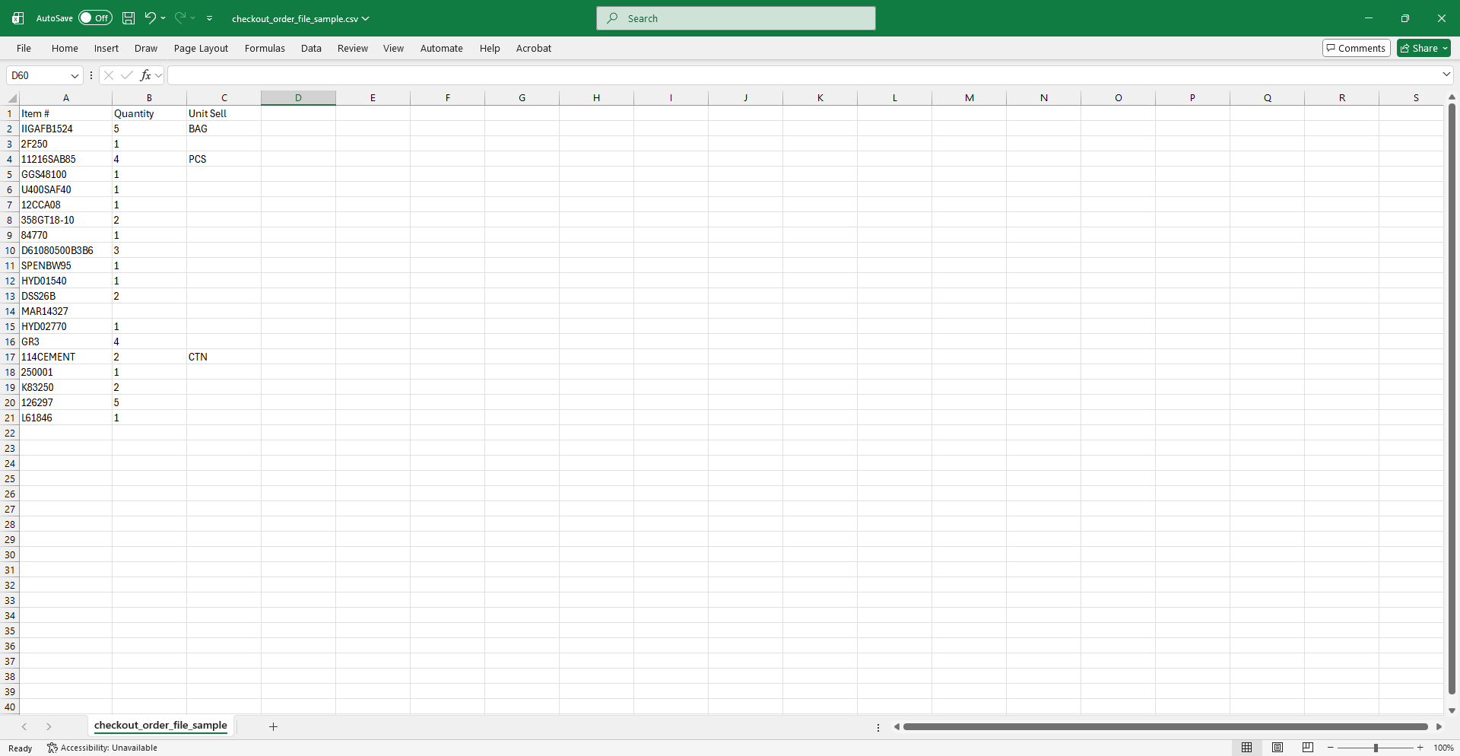Image resolution: width=1460 pixels, height=756 pixels.
Task: Open the Undo history dropdown arrow
Action: tap(163, 18)
